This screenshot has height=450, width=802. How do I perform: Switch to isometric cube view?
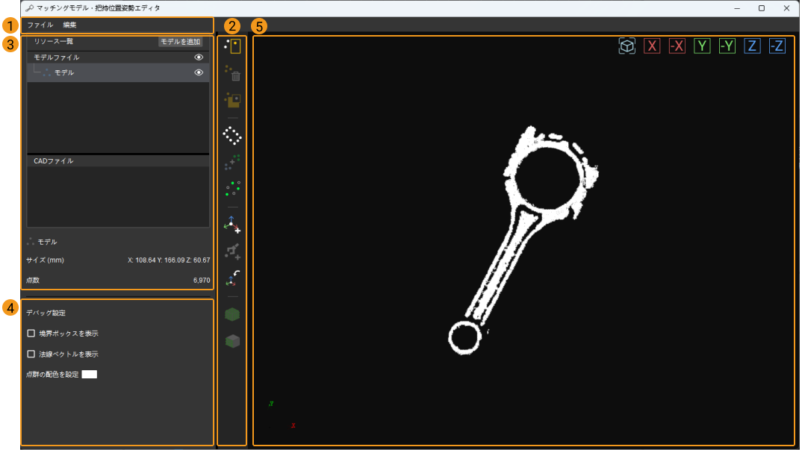(627, 46)
